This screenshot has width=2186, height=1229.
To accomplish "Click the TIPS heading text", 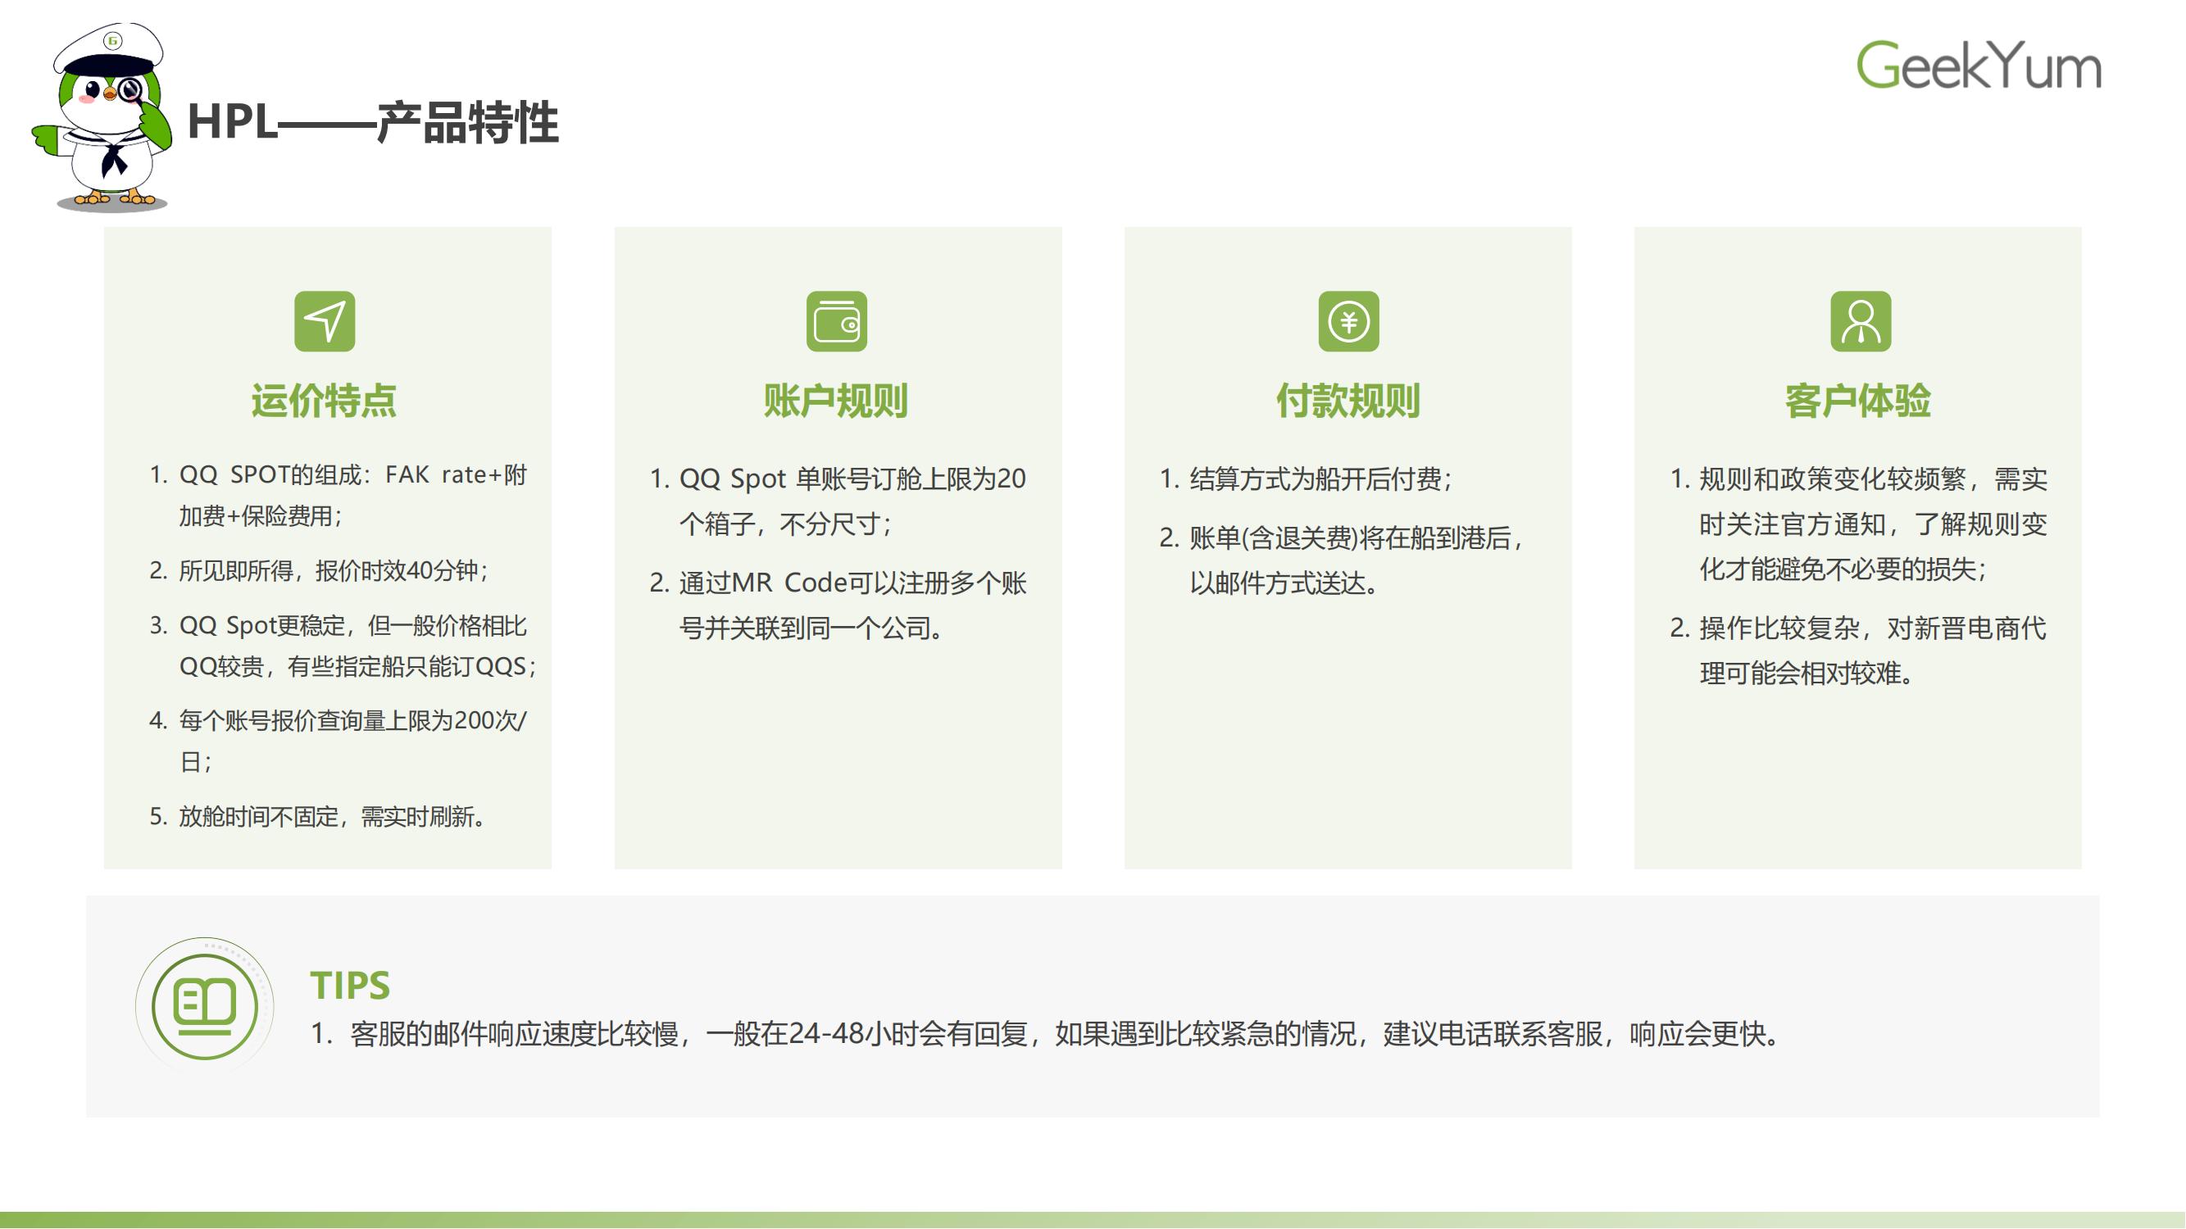I will coord(350,986).
